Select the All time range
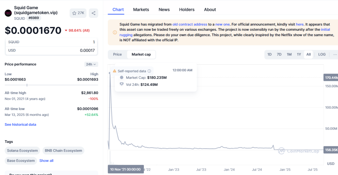Screen dimensions: 338x175 pyautogui.click(x=309, y=54)
